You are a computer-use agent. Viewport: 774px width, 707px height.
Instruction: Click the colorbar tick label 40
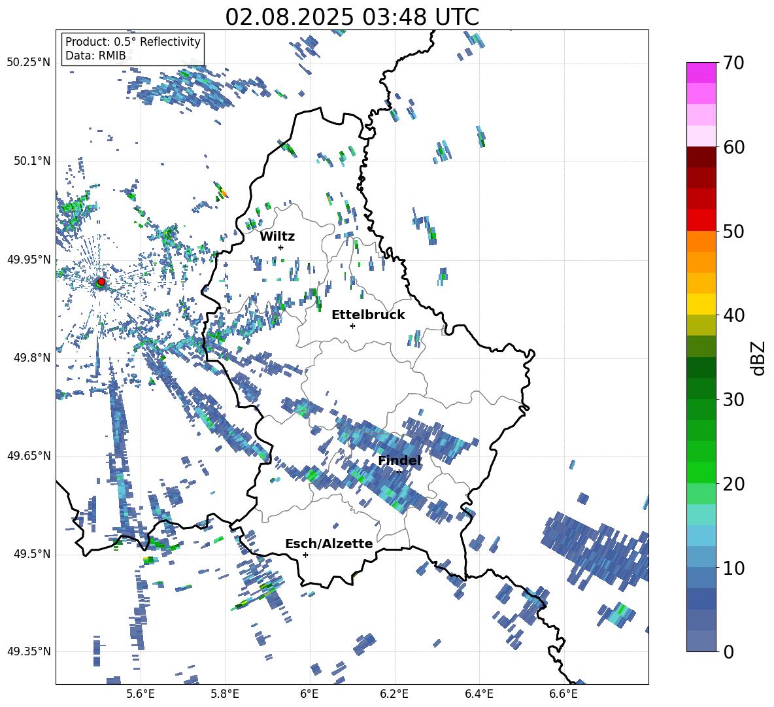[x=733, y=315]
